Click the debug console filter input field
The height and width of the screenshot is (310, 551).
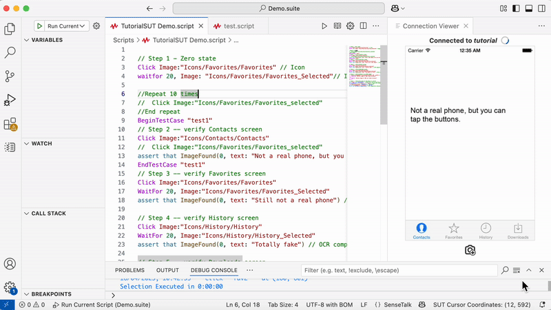(x=398, y=271)
